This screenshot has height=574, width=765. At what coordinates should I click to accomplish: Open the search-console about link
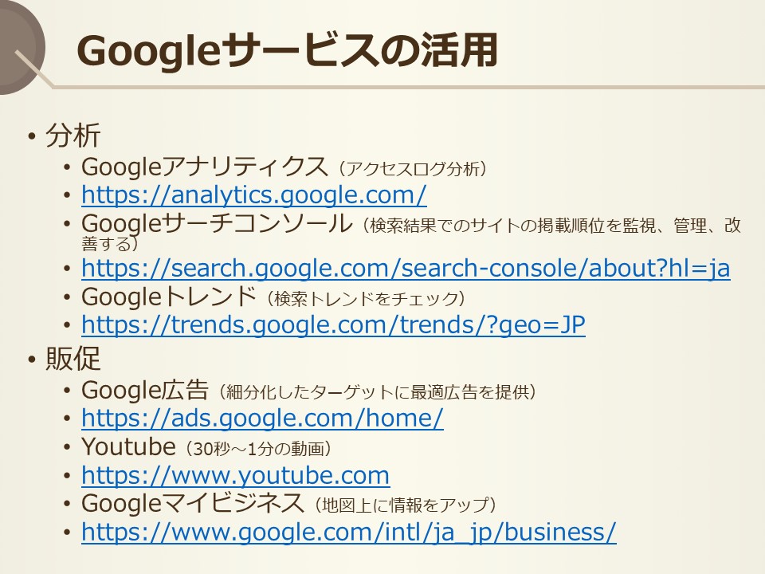pyautogui.click(x=406, y=268)
